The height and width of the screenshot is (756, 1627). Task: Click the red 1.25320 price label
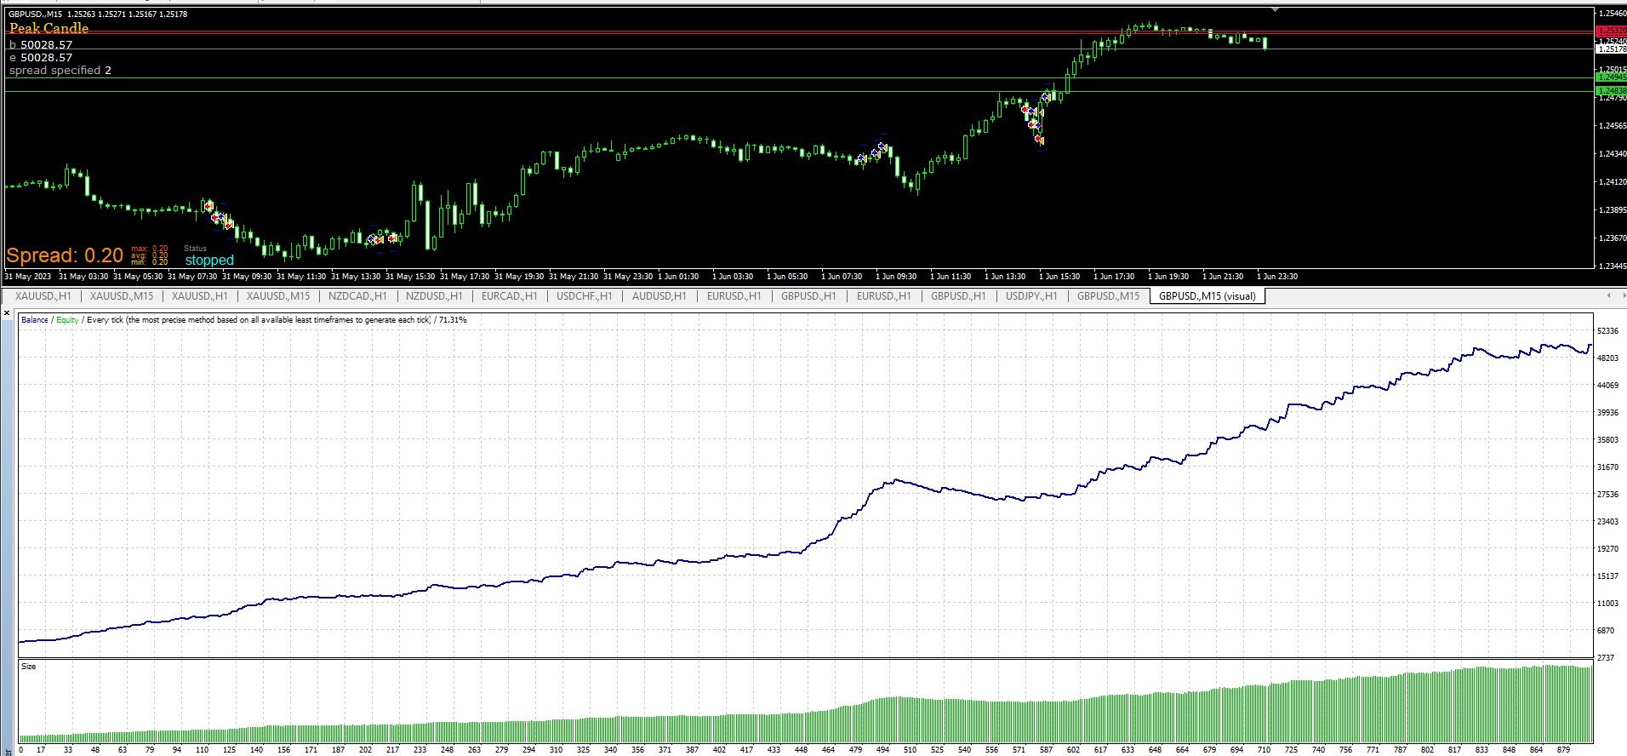[x=1610, y=30]
